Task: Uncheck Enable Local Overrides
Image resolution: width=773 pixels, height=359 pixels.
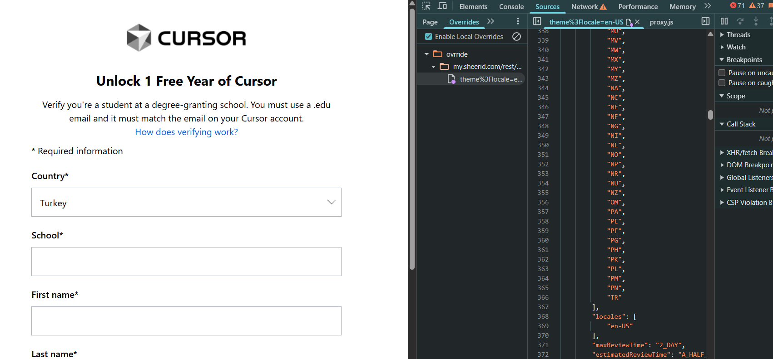Action: 428,37
